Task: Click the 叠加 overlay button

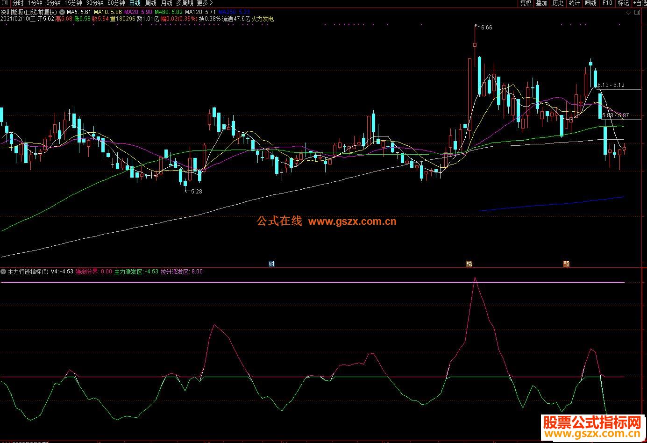Action: click(541, 3)
